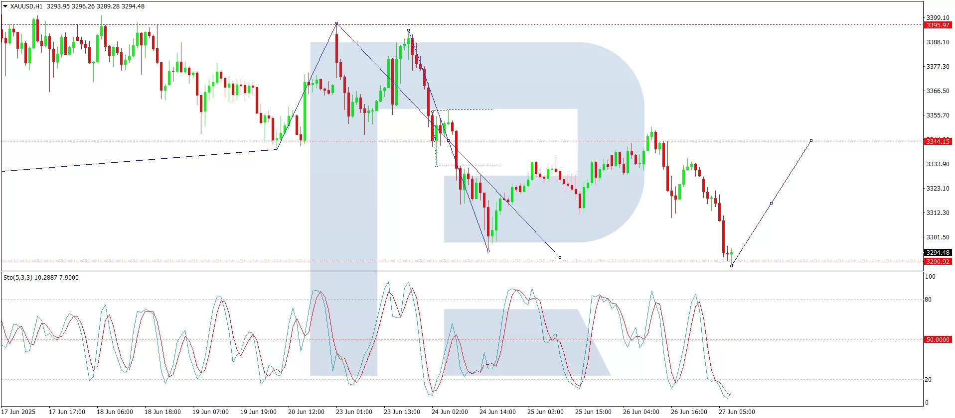This screenshot has height=418, width=955.
Task: Click the black 3294.48 current price tag
Action: point(938,253)
